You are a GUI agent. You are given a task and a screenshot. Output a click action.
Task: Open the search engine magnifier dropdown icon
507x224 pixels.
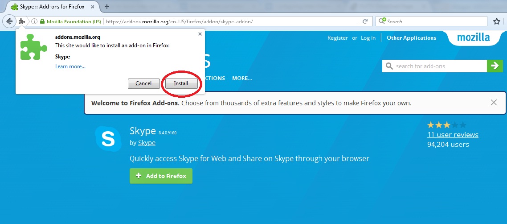[382, 21]
